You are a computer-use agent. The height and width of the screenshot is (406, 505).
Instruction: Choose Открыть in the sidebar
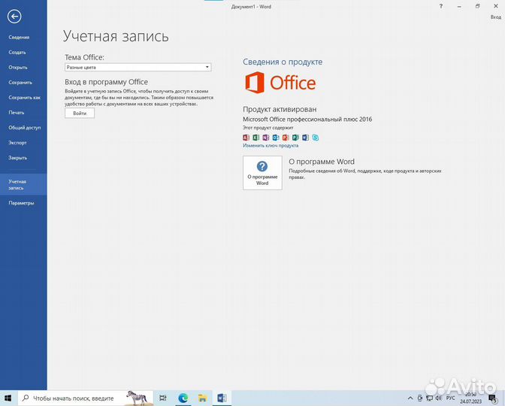point(18,68)
